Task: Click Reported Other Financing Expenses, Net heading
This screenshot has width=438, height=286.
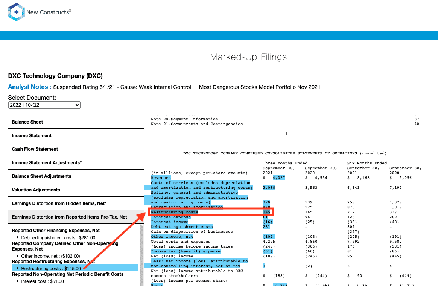Action: click(56, 231)
